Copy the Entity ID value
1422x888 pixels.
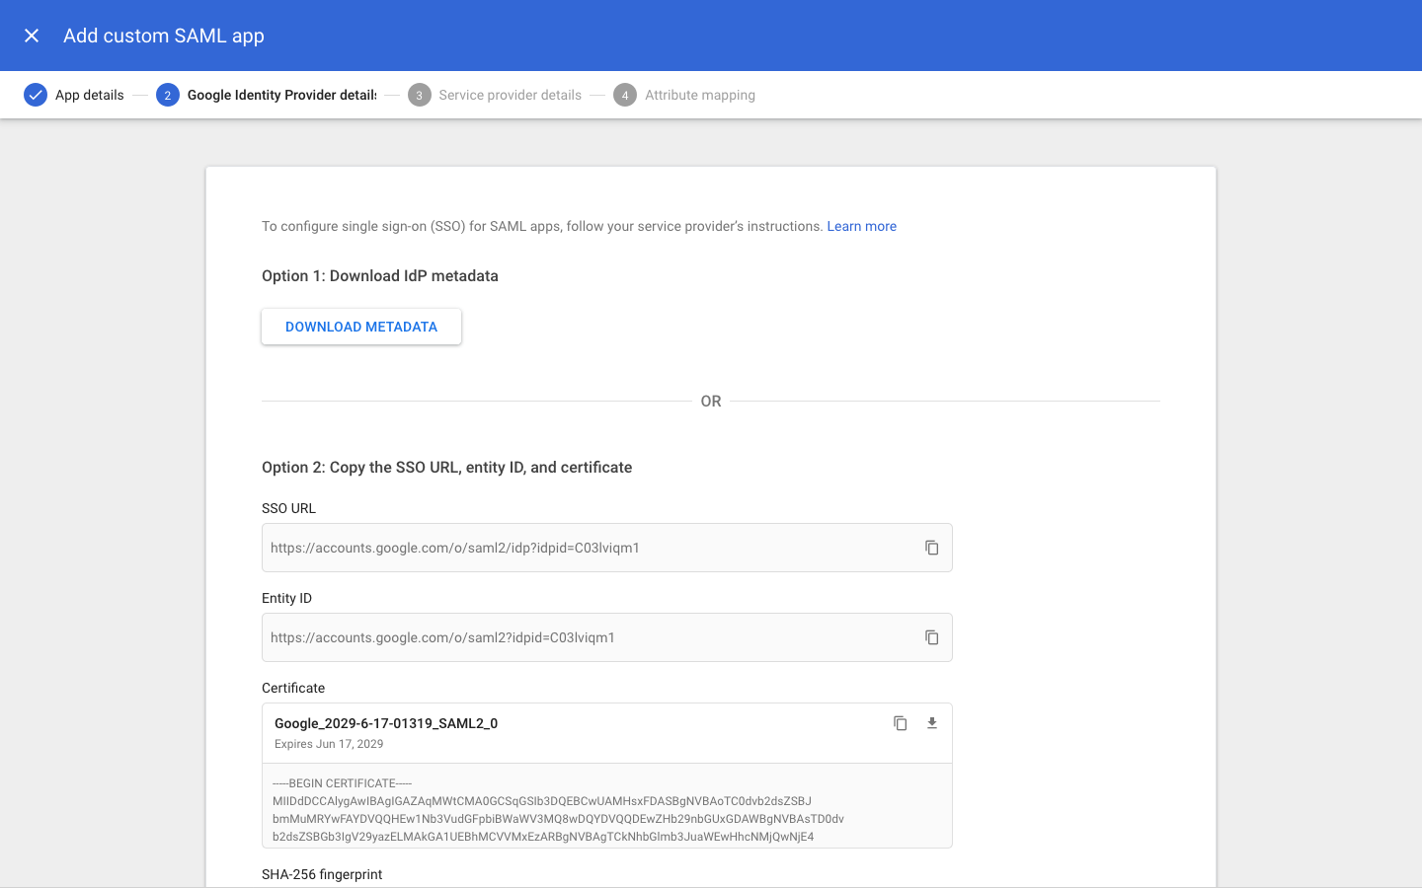pyautogui.click(x=931, y=637)
